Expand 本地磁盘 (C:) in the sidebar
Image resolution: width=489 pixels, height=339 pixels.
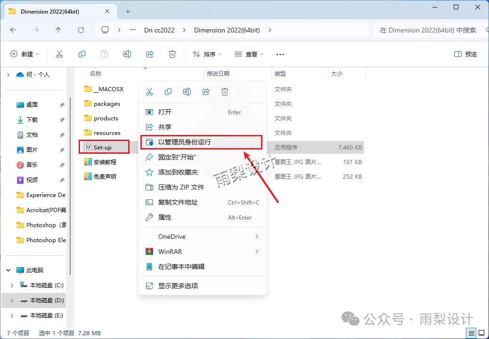[x=12, y=285]
